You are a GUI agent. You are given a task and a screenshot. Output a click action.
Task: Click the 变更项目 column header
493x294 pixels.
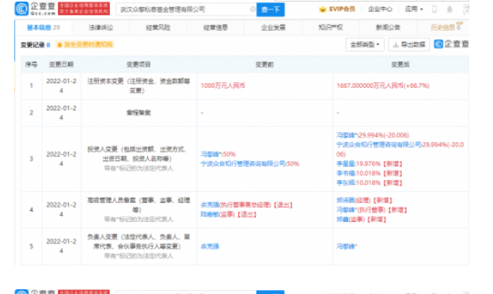coord(138,65)
